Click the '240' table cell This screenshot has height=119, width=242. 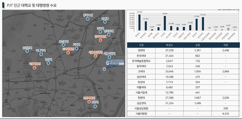(197, 66)
